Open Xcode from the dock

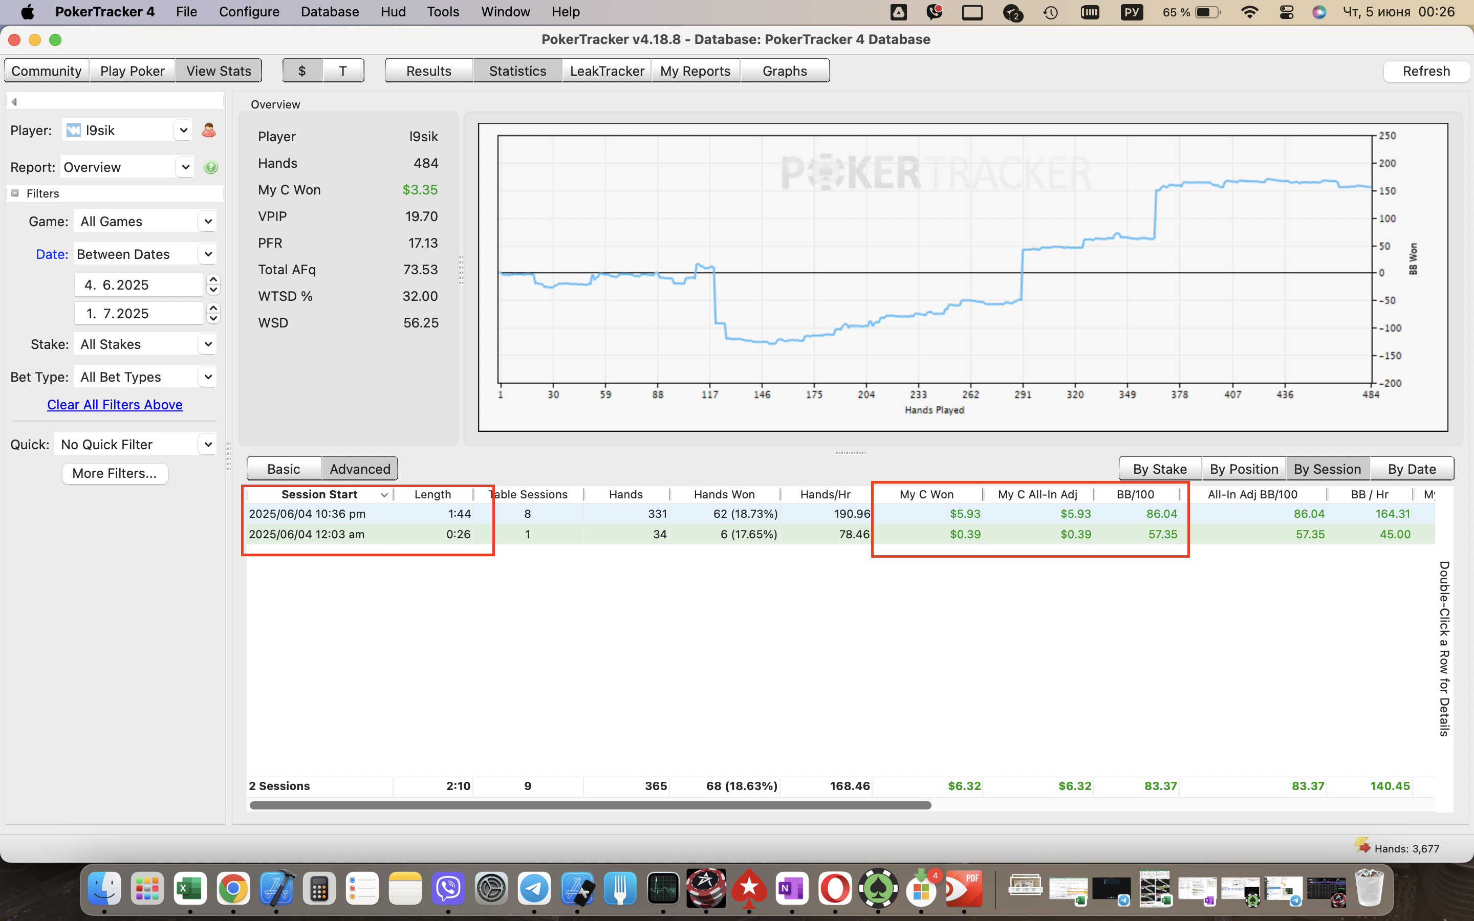point(276,889)
